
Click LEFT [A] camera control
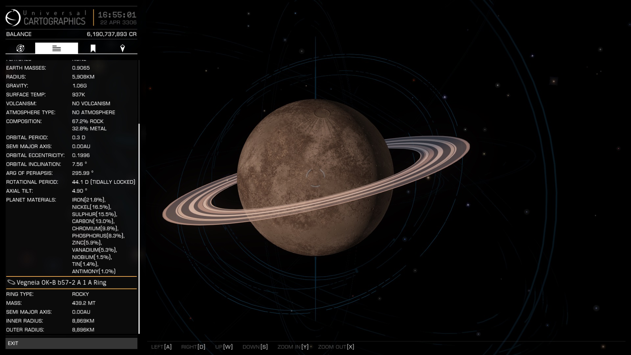161,347
